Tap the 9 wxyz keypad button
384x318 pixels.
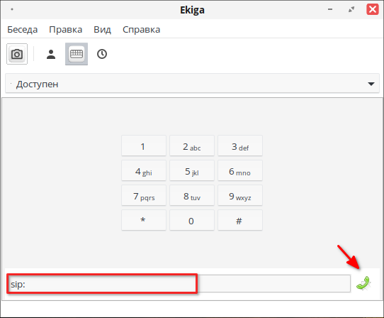click(240, 195)
